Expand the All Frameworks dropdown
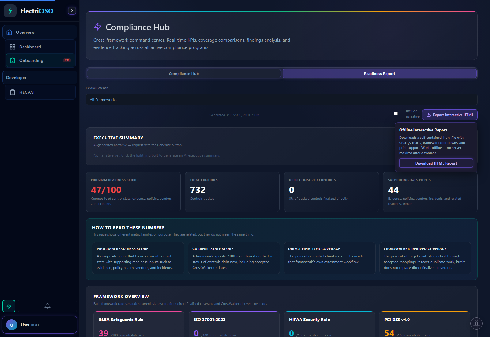490x337 pixels. coord(281,99)
